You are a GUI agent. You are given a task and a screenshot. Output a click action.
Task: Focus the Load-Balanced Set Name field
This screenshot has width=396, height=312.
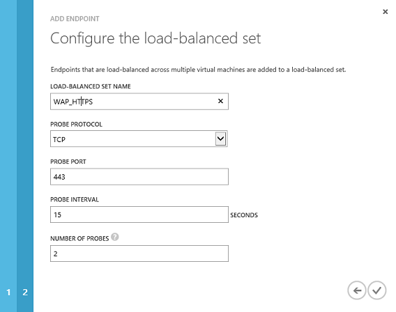point(139,102)
